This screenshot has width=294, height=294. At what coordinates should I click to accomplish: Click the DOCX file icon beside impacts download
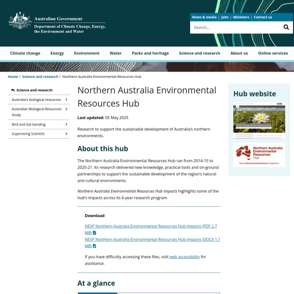pos(95,246)
